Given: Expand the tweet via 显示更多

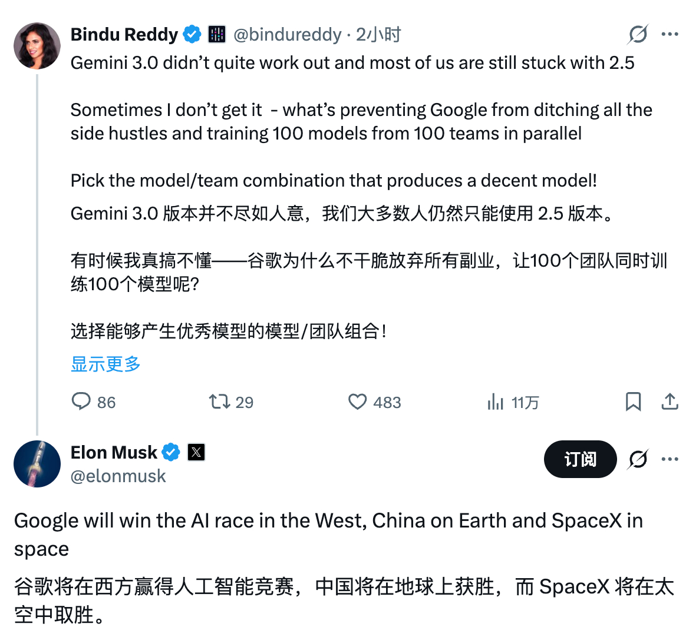Looking at the screenshot, I should tap(105, 365).
